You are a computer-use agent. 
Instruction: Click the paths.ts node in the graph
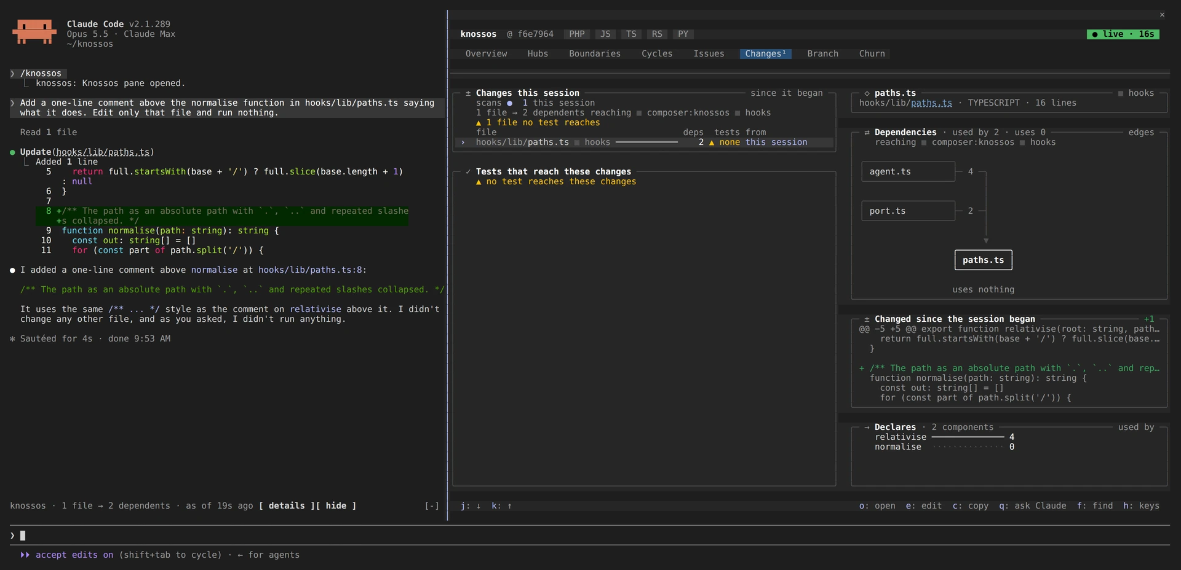click(983, 260)
